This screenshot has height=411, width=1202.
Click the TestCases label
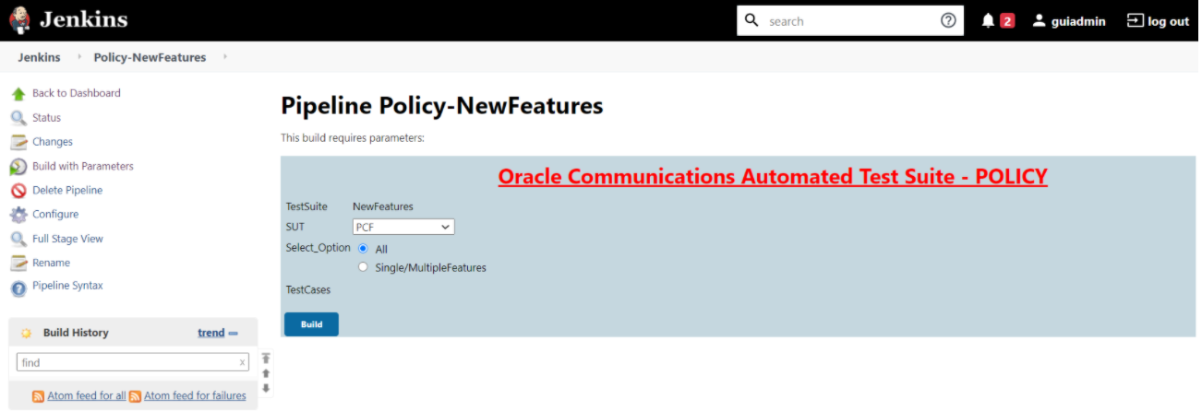pos(308,289)
